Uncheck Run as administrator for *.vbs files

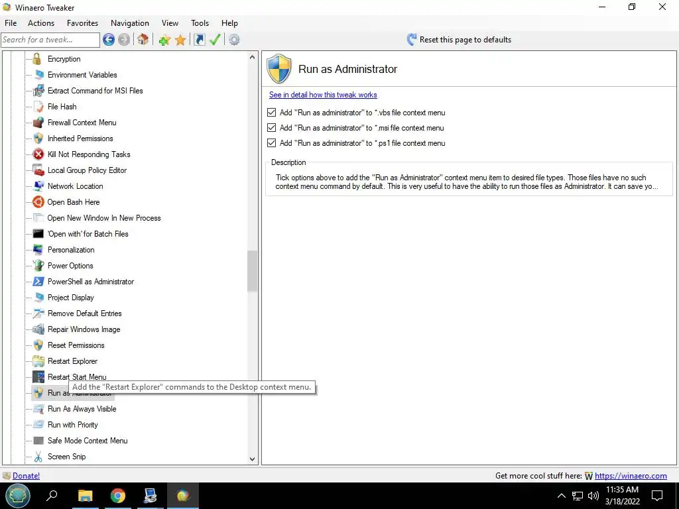271,113
